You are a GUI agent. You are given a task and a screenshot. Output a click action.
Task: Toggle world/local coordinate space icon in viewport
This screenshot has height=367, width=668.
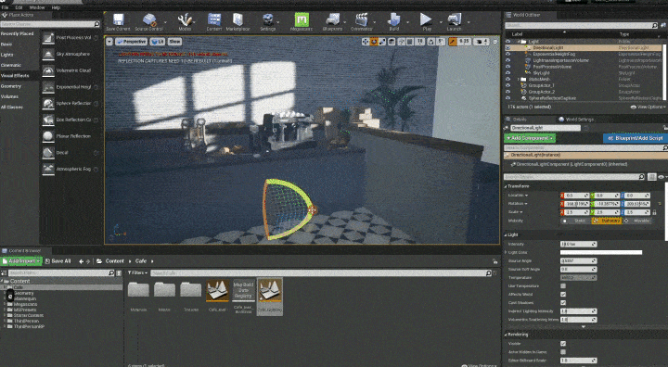pyautogui.click(x=392, y=42)
